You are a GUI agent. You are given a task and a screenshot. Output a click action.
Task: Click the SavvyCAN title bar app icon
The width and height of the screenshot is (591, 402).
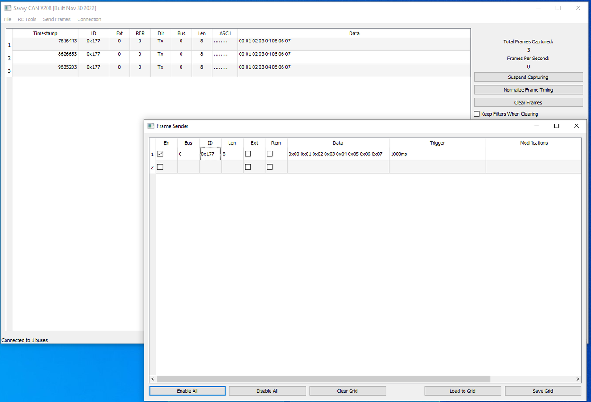[7, 8]
